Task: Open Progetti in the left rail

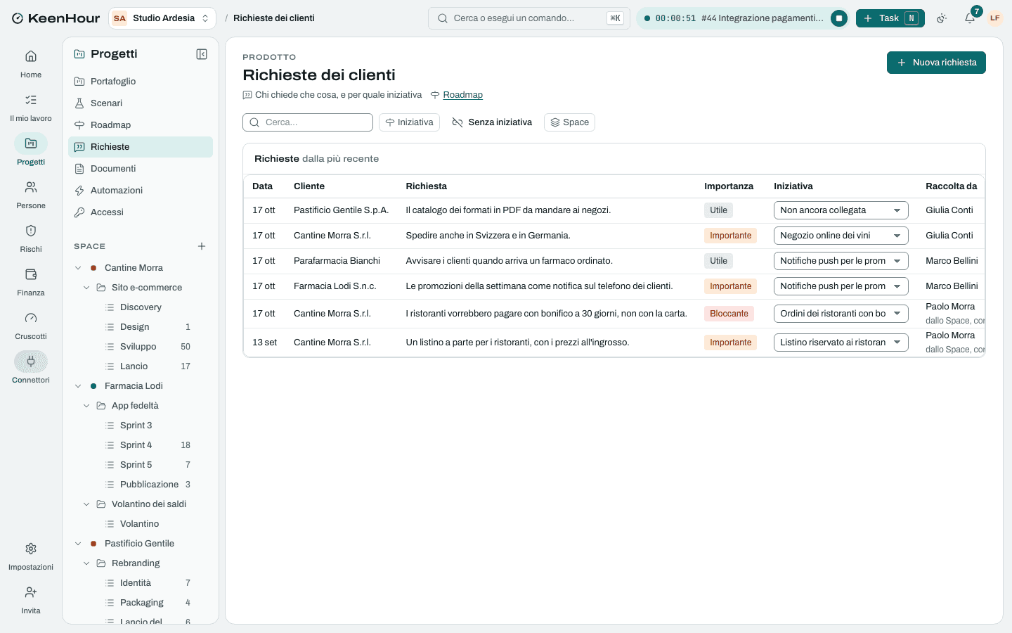Action: 31,151
